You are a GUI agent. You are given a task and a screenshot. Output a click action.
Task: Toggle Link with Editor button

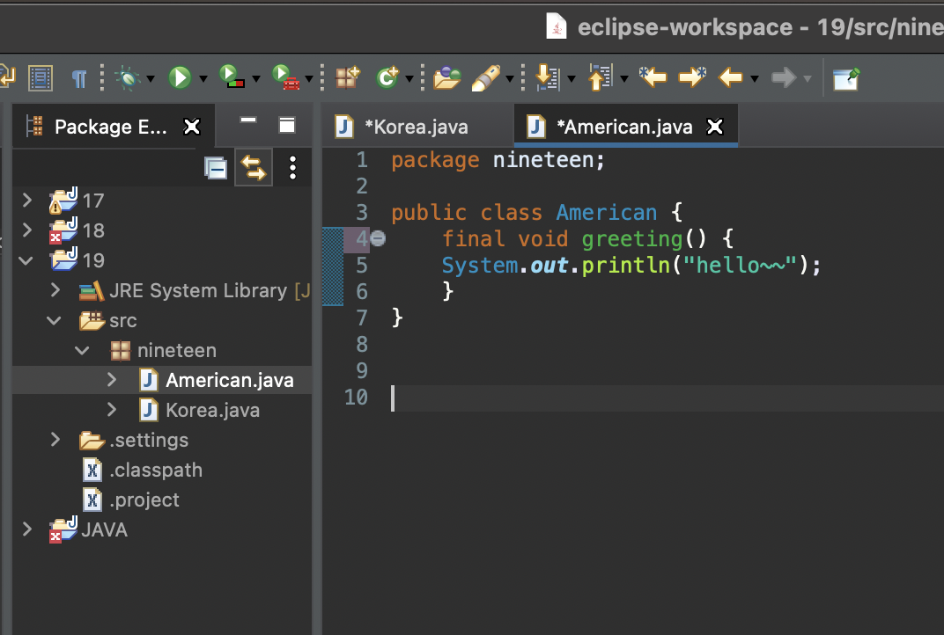254,167
